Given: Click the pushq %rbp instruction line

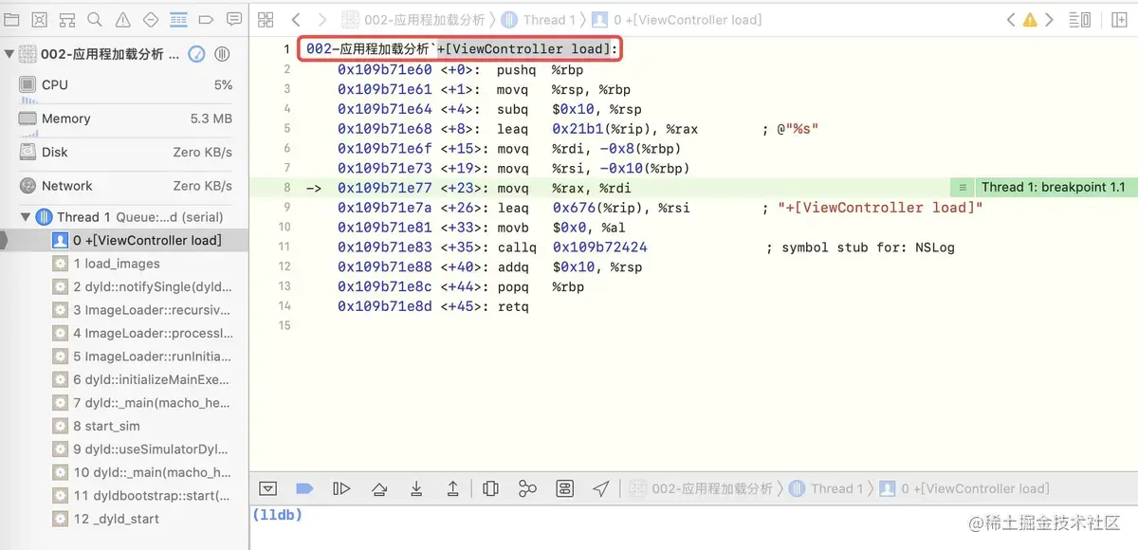Looking at the screenshot, I should (461, 69).
